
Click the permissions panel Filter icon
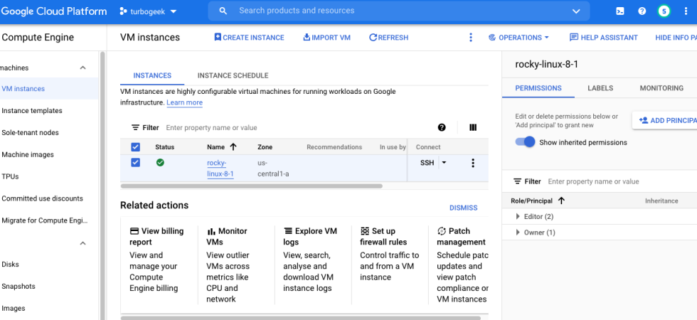518,181
